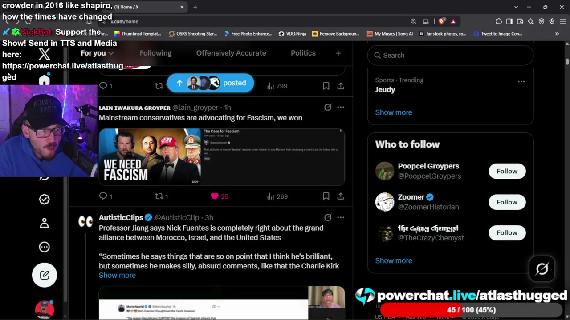This screenshot has width=570, height=320.
Task: Click Grok icon on Lain Iwakura post
Action: coord(328,107)
